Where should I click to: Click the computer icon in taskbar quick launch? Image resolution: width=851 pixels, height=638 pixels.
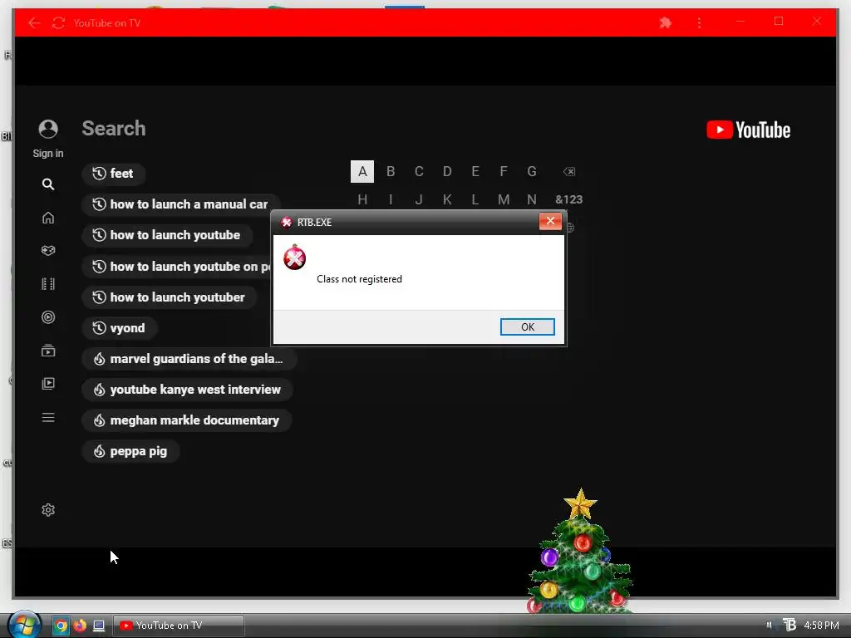coord(99,626)
